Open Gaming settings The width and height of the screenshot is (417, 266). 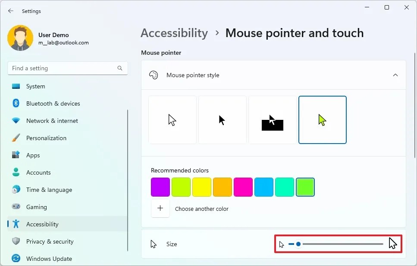click(x=37, y=207)
